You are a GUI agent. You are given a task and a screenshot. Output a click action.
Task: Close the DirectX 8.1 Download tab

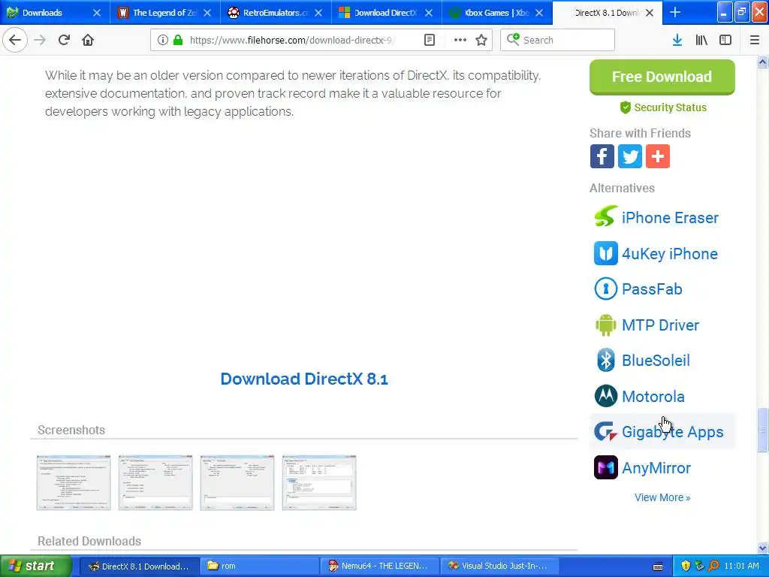(650, 13)
